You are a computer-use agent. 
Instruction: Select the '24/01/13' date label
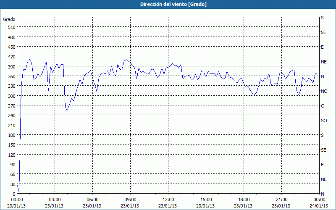(319, 206)
